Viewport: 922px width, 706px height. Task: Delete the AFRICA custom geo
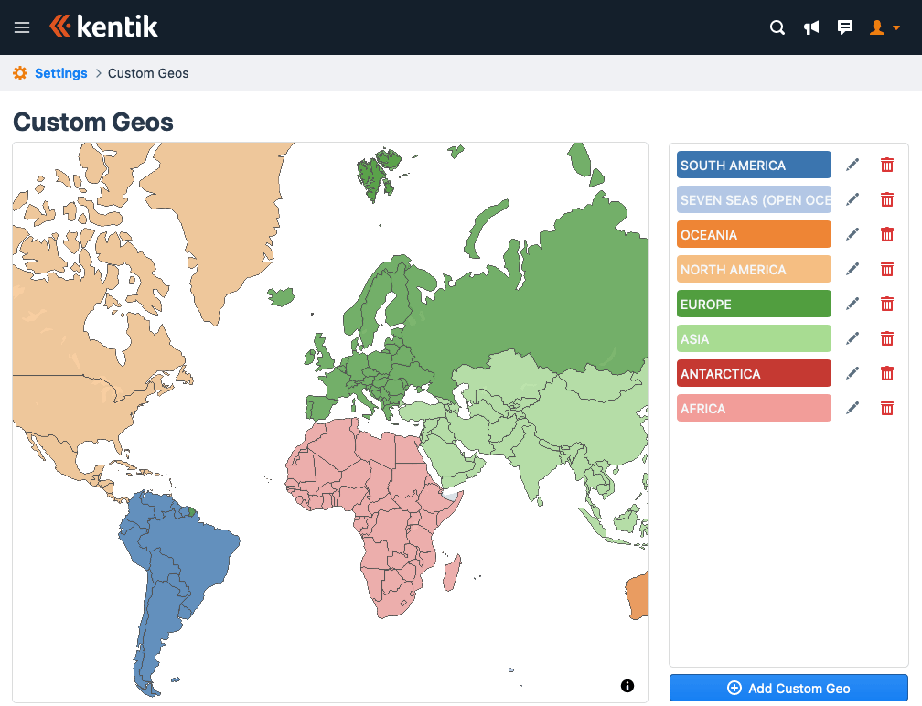[x=886, y=408]
